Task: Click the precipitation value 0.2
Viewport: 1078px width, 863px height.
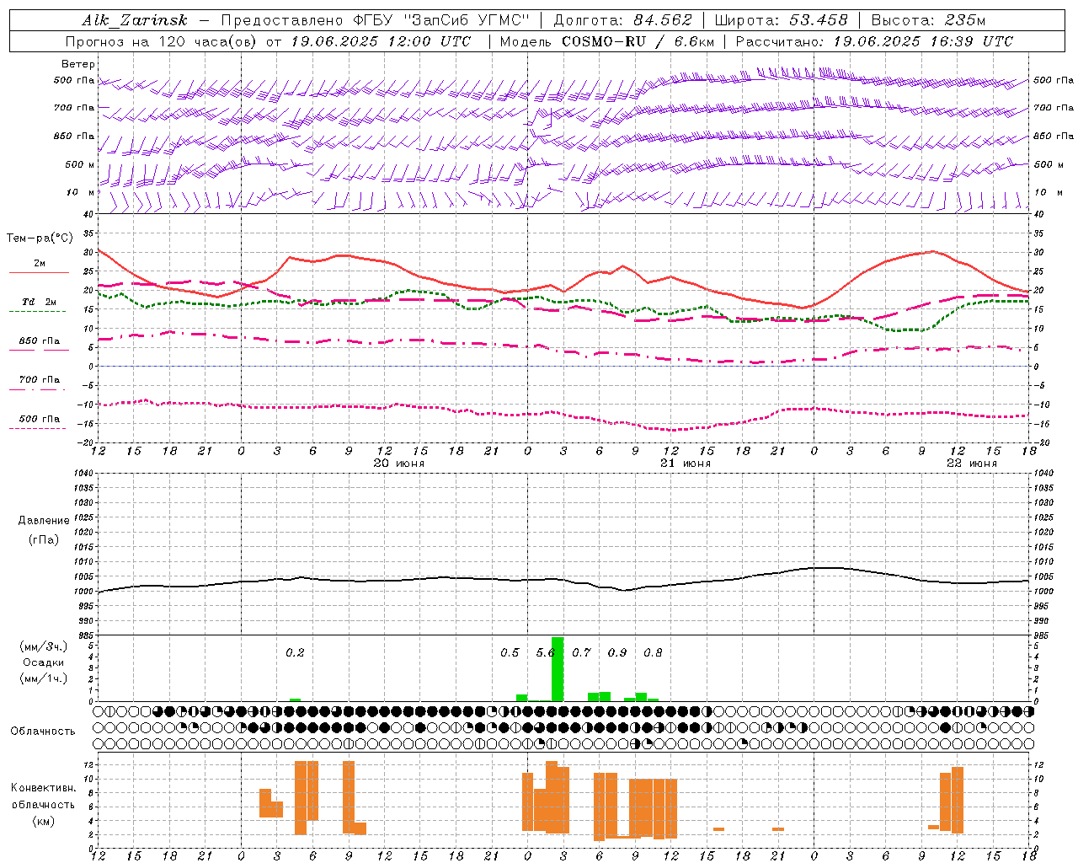Action: point(295,653)
